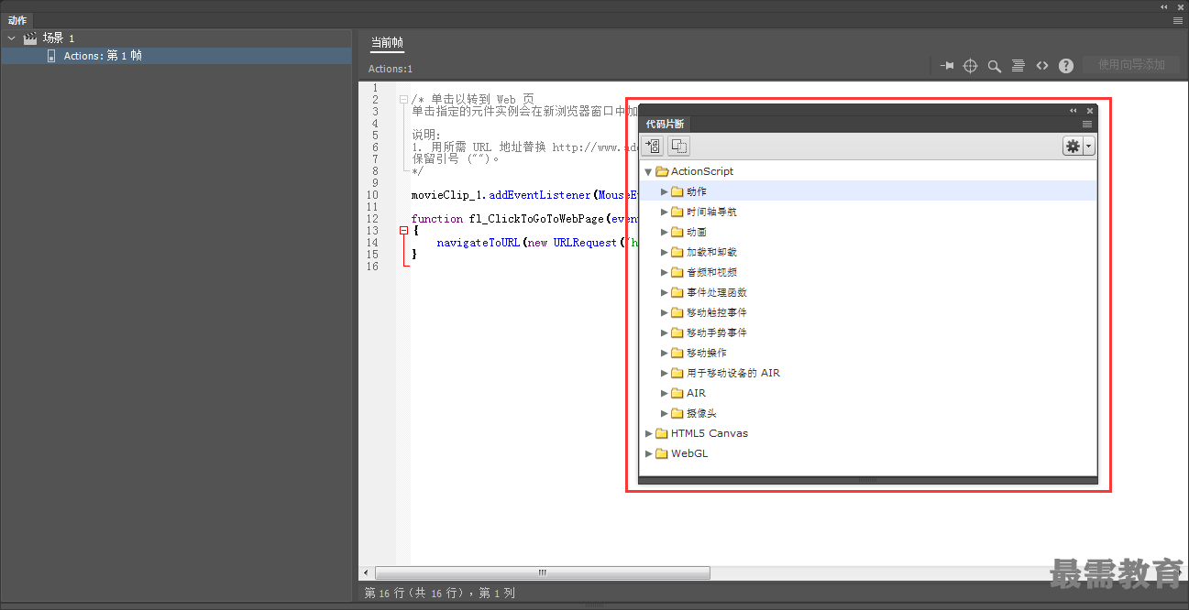This screenshot has width=1189, height=610.
Task: Select the 当前帧 tab
Action: pos(387,43)
